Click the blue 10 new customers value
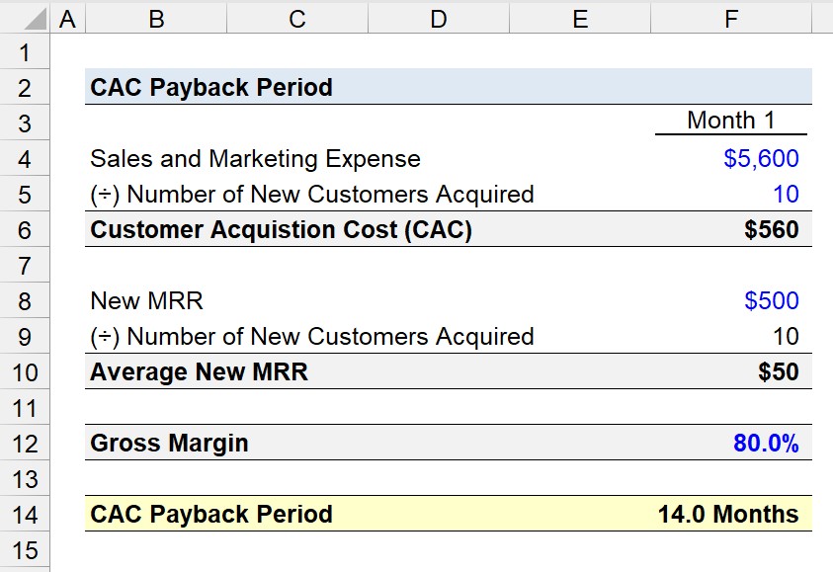 pyautogui.click(x=731, y=194)
